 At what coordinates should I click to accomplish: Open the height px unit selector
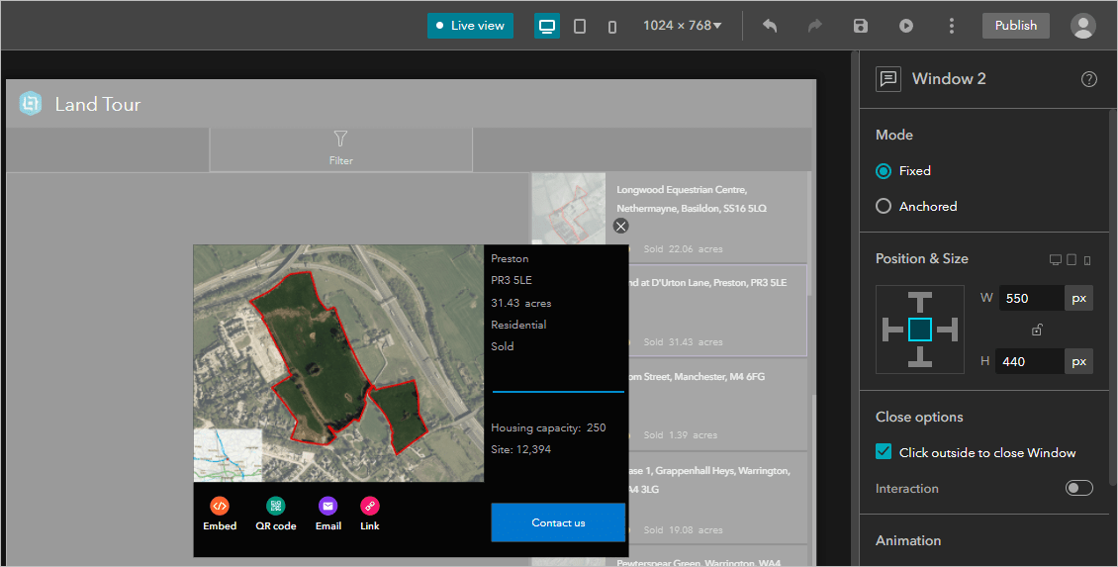coord(1078,361)
